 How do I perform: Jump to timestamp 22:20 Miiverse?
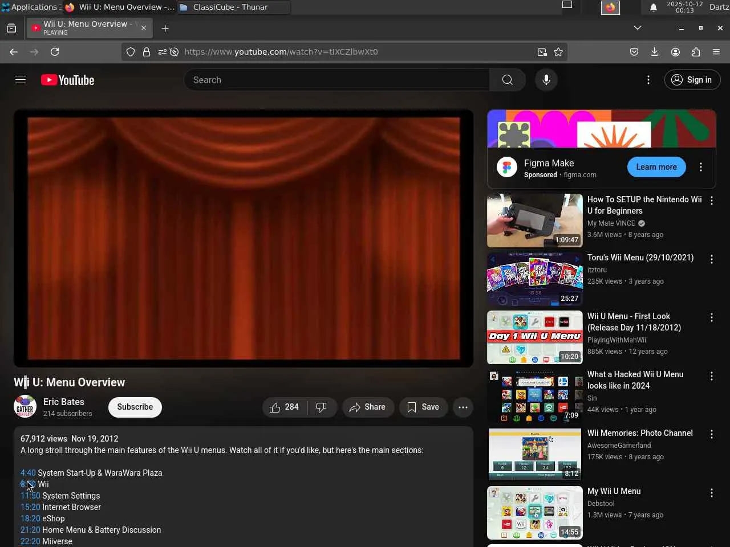[30, 541]
